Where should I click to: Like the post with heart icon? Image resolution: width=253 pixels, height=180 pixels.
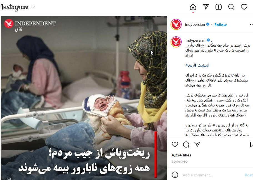[x=175, y=144]
